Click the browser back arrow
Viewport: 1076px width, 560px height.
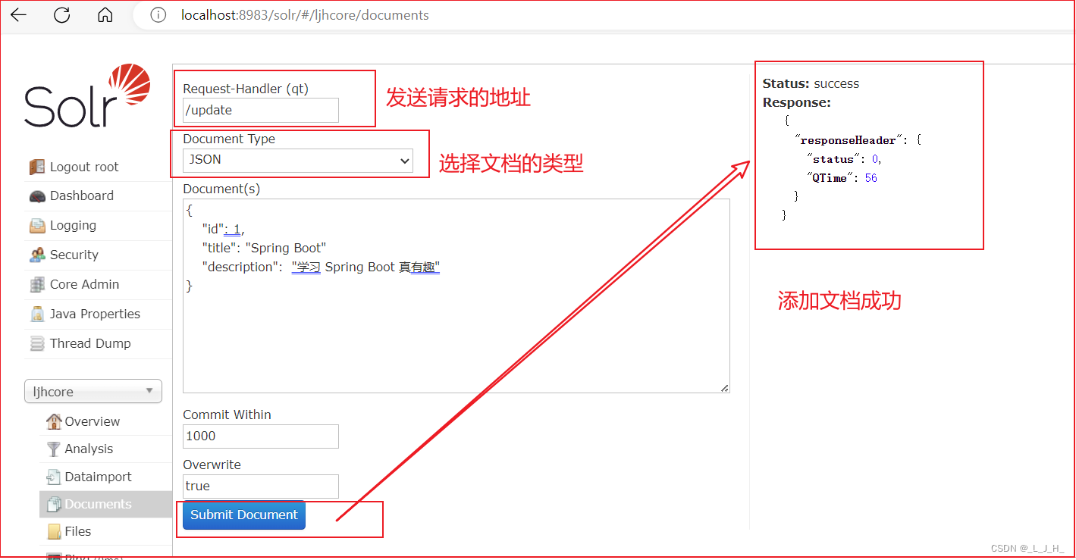tap(19, 14)
